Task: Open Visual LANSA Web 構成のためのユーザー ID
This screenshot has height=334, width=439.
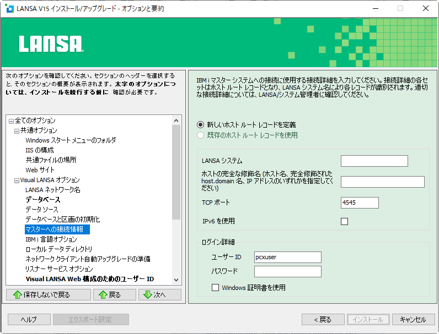Action: (x=90, y=279)
